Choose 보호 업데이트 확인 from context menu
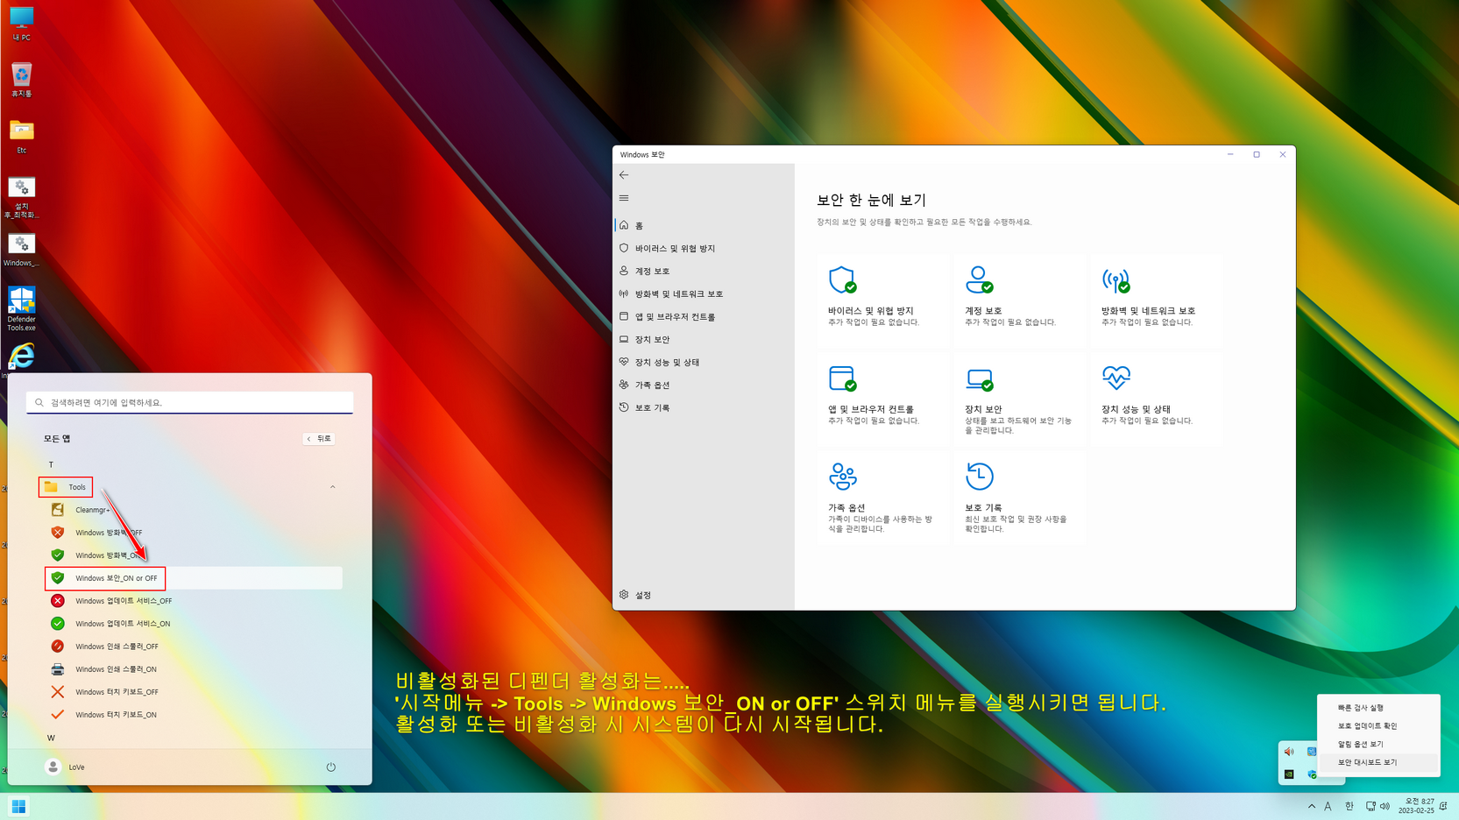This screenshot has width=1459, height=820. [1378, 725]
